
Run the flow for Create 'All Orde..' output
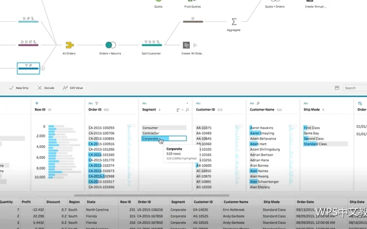[x=195, y=45]
